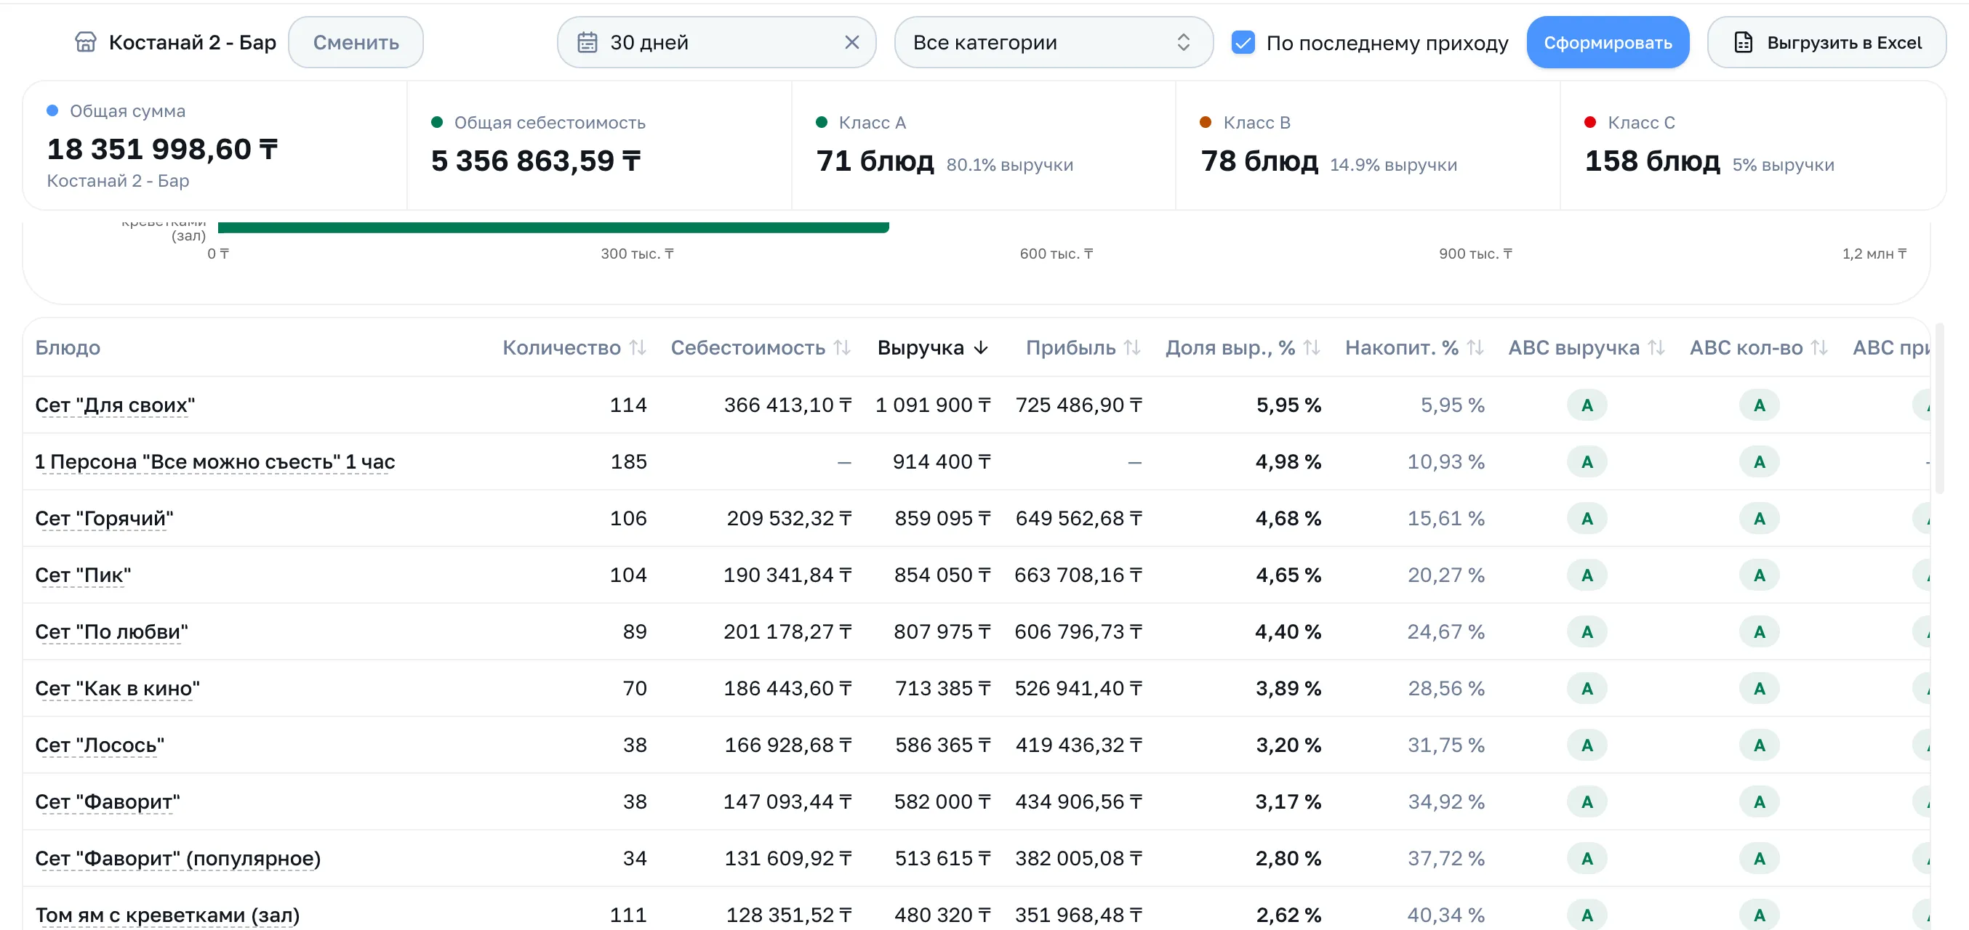Toggle the По последнему приходу checkbox
1969x930 pixels.
point(1243,42)
